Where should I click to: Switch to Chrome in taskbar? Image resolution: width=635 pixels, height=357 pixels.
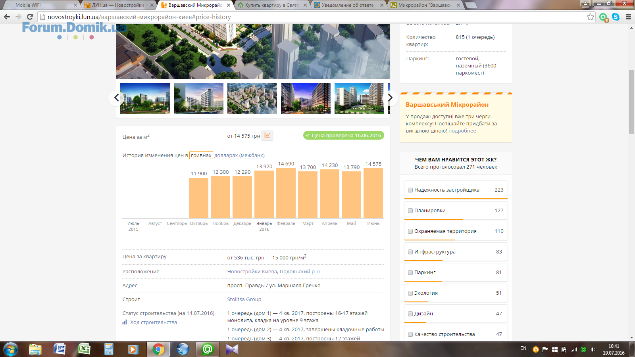click(158, 349)
